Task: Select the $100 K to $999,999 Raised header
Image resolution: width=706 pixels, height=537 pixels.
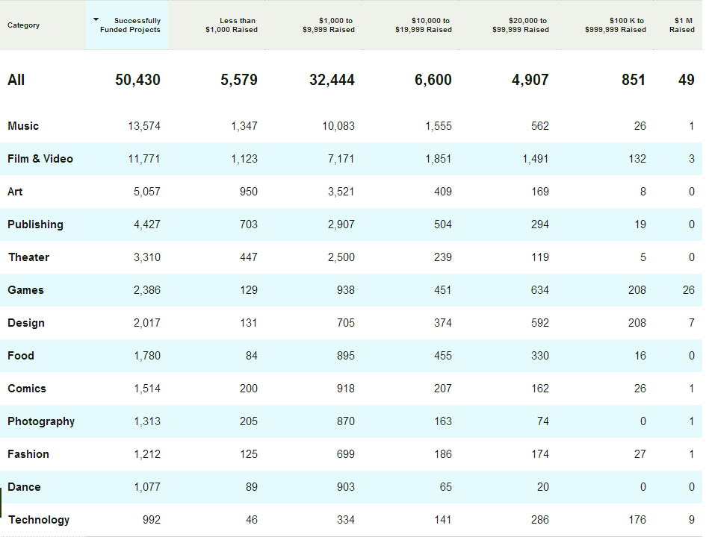Action: coord(616,25)
